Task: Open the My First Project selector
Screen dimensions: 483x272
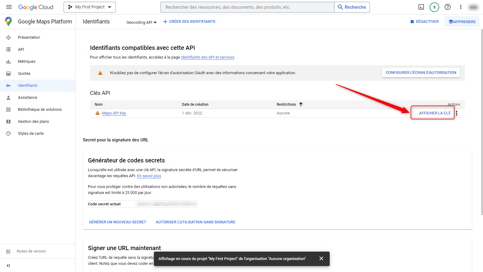Action: [90, 7]
